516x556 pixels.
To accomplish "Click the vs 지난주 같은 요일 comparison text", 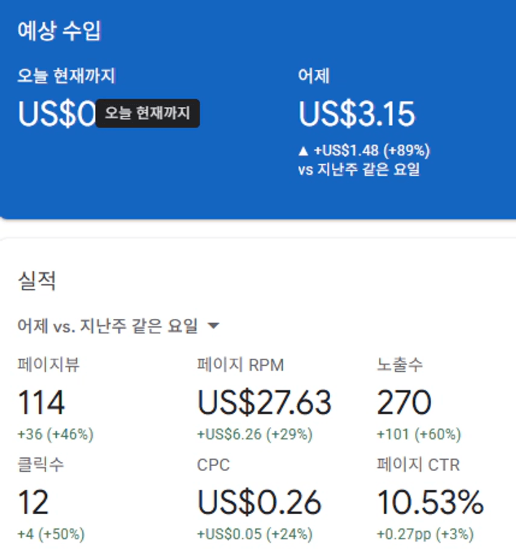I will [x=359, y=169].
